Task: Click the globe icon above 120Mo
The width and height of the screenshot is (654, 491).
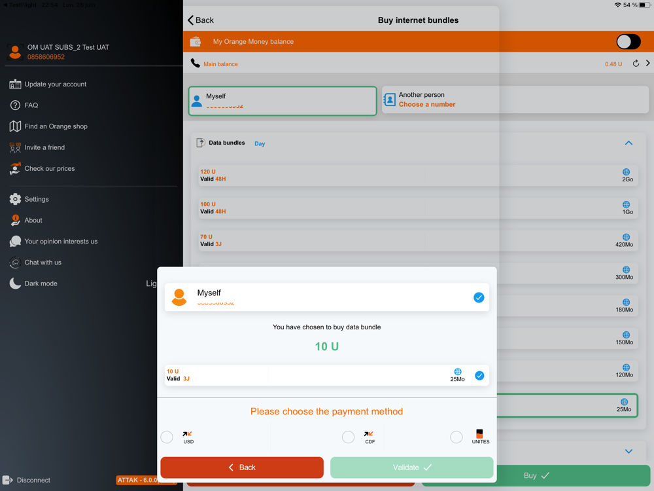Action: (x=626, y=367)
